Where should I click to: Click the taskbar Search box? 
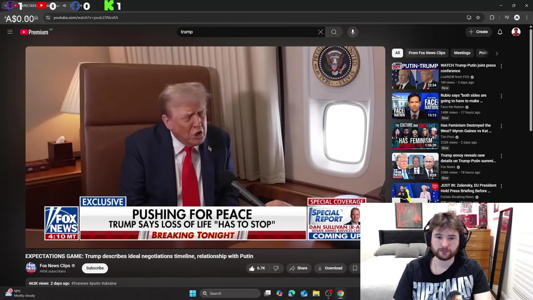click(x=230, y=293)
